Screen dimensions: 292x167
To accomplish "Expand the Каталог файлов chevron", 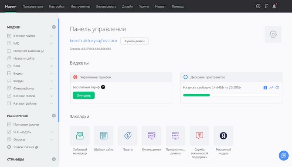I will pos(51,103).
